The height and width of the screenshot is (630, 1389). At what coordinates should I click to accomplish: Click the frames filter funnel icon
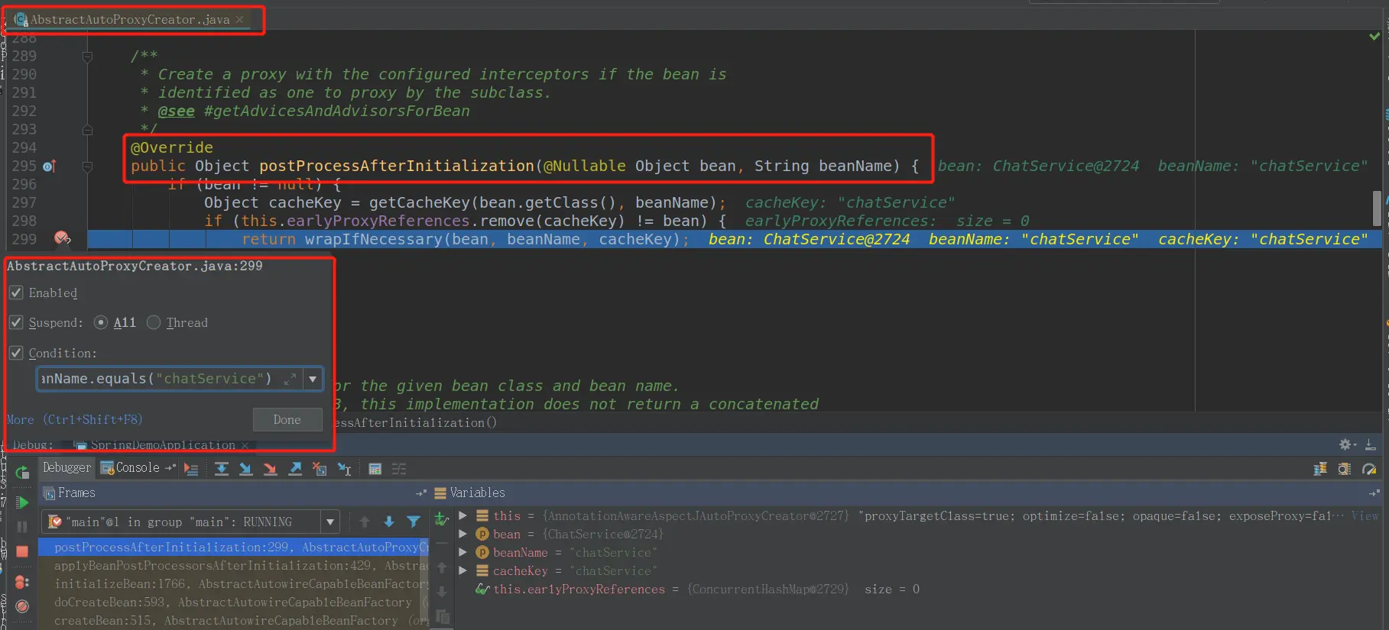pos(414,522)
